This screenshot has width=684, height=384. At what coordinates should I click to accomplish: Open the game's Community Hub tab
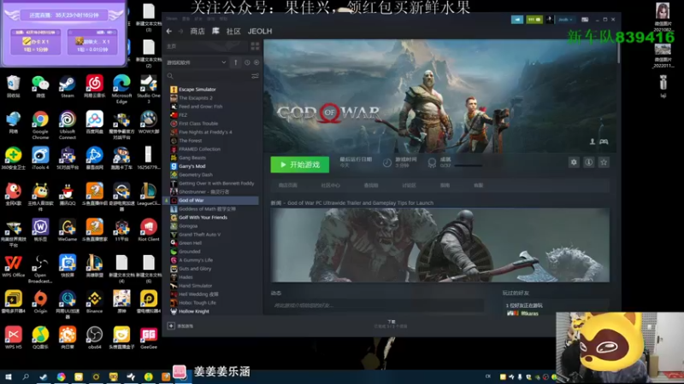[x=330, y=185]
